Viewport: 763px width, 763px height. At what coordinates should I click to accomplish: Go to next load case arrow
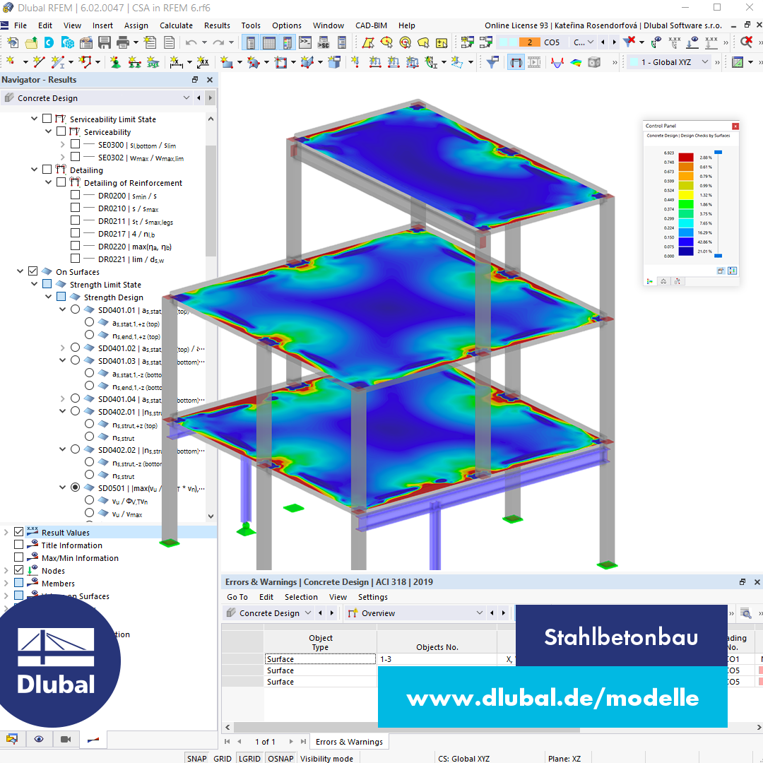tap(615, 42)
